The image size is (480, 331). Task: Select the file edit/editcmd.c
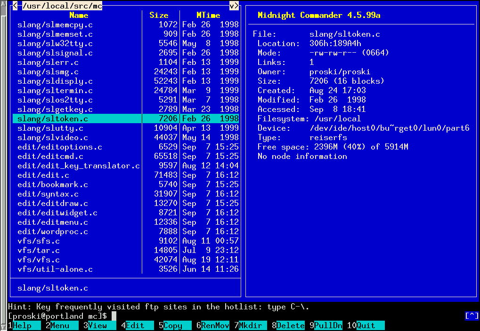[x=126, y=156]
